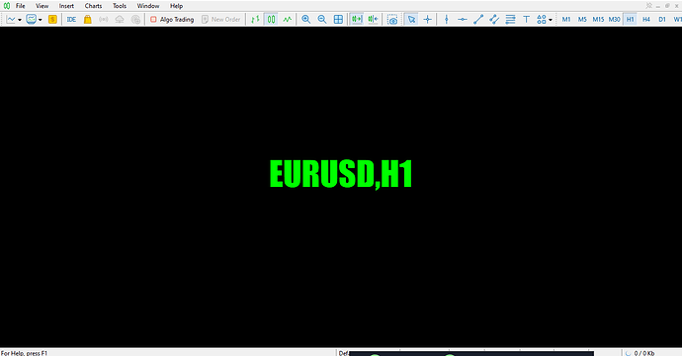Switch timeframe to D1
682x356 pixels.
click(662, 19)
